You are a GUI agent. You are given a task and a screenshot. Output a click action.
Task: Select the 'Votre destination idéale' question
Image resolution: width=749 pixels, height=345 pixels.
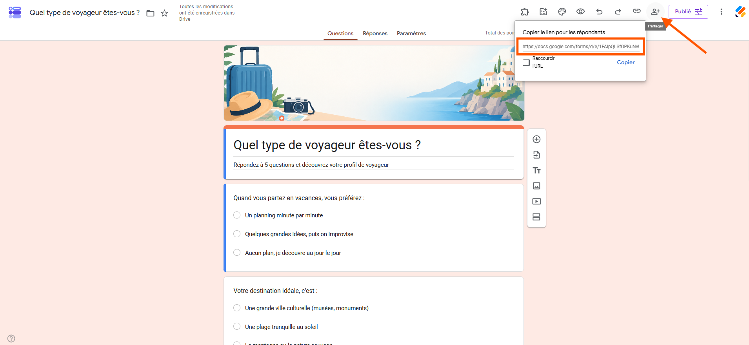coord(275,291)
